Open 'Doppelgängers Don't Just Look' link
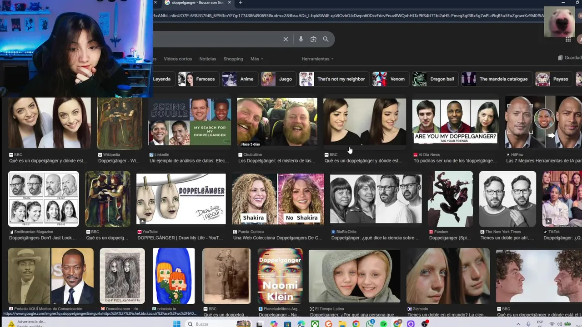 point(43,238)
